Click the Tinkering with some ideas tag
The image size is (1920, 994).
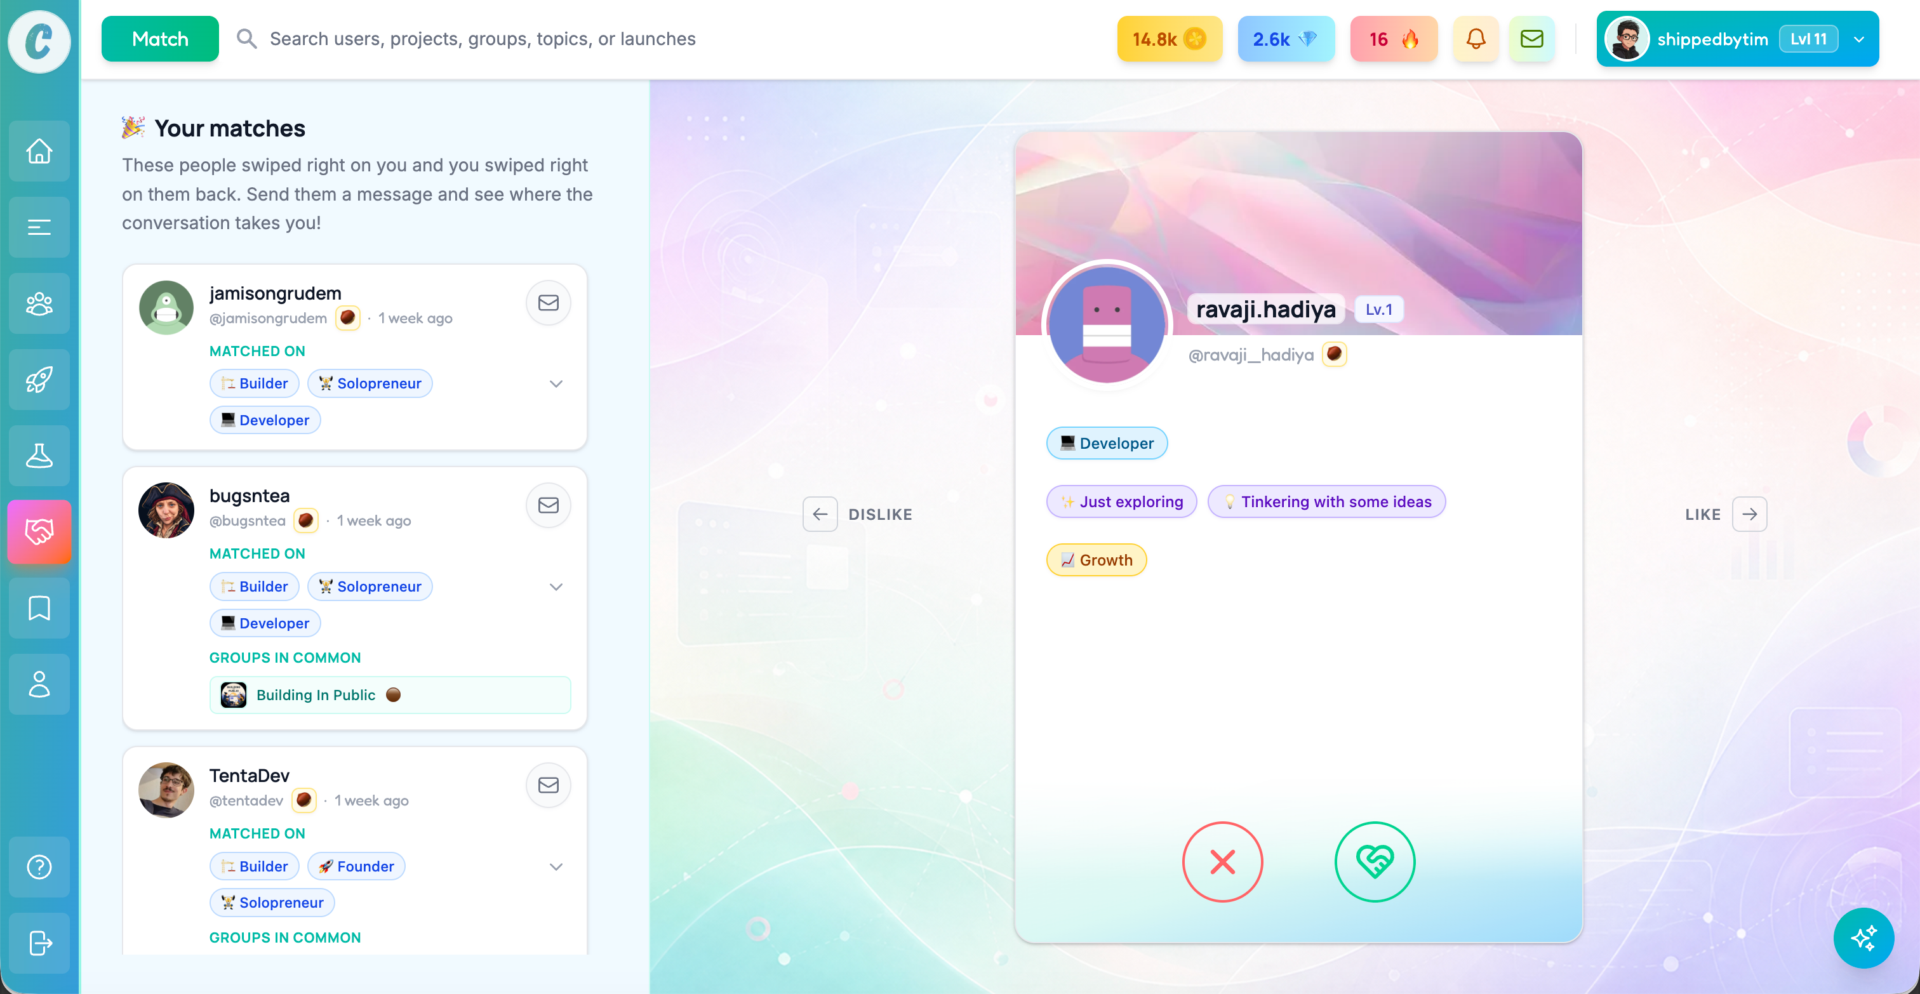click(1326, 501)
